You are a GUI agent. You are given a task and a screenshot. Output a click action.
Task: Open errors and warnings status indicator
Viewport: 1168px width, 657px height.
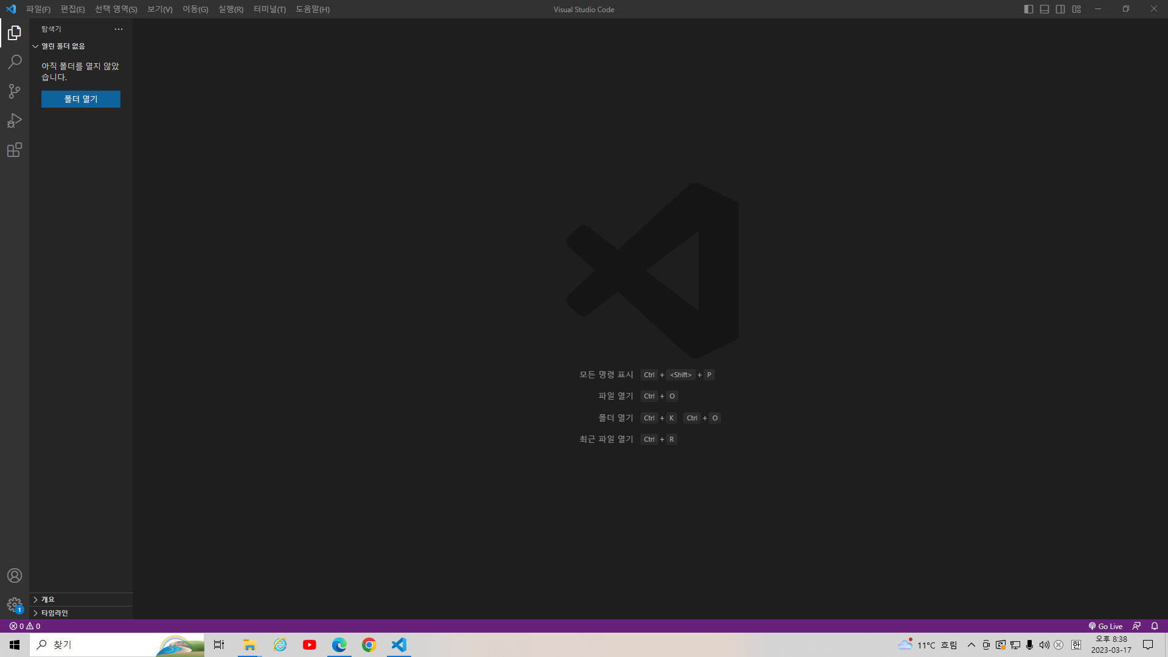tap(25, 626)
